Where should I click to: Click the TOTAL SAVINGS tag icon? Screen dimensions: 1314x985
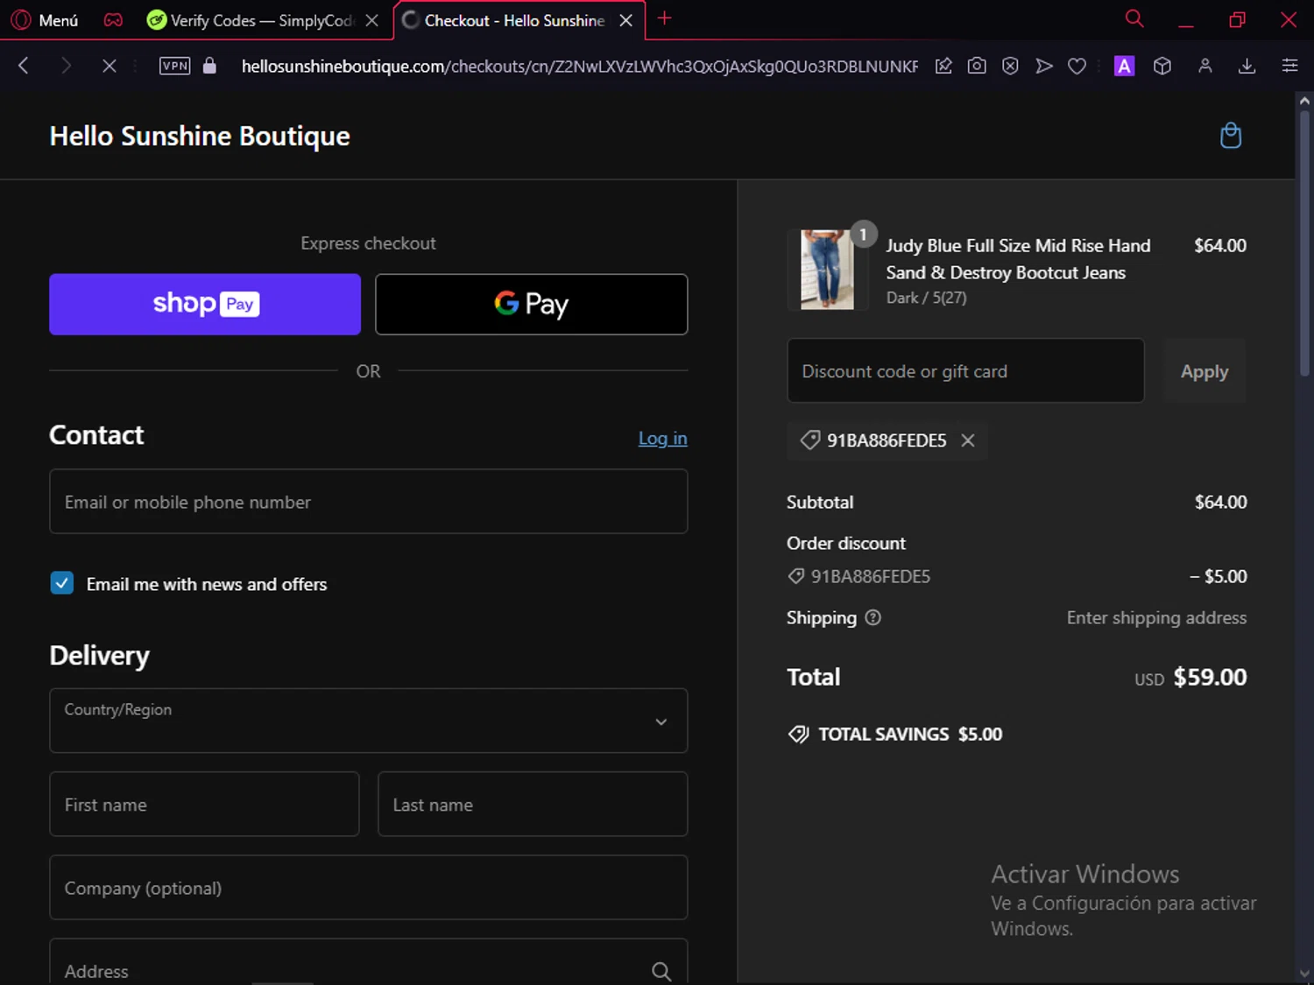[x=798, y=734]
